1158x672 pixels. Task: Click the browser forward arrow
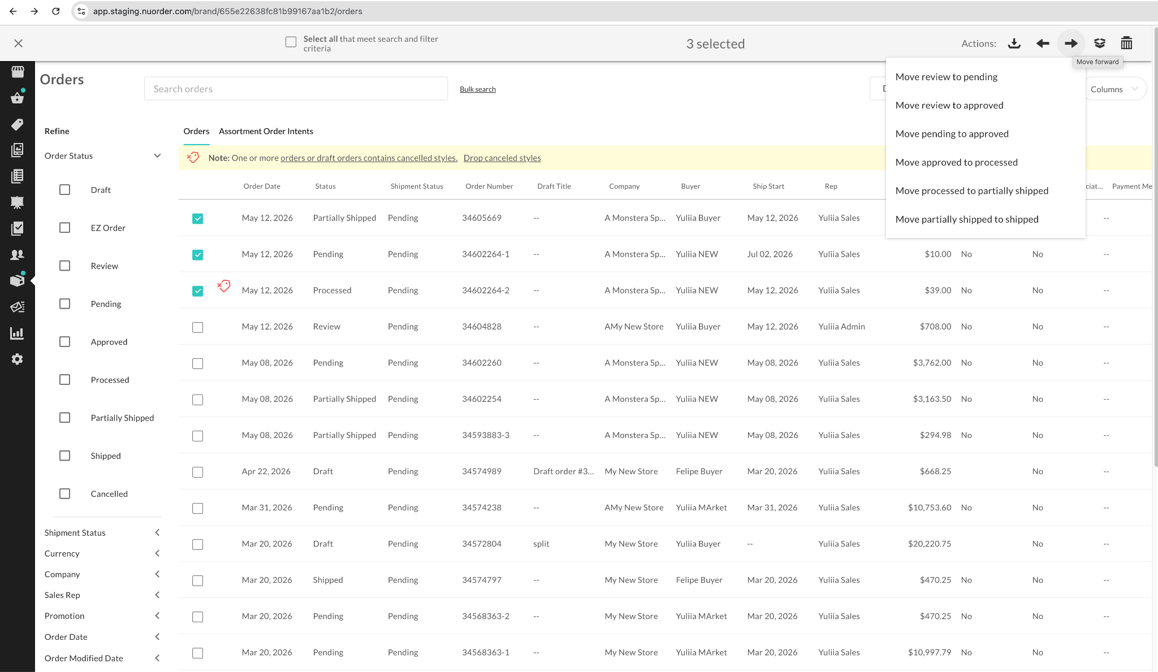(34, 11)
